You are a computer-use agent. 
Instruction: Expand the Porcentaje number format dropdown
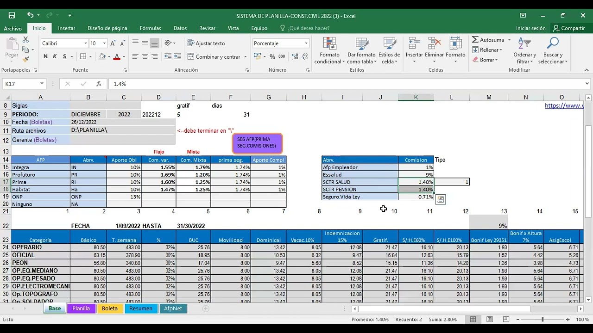click(x=306, y=43)
